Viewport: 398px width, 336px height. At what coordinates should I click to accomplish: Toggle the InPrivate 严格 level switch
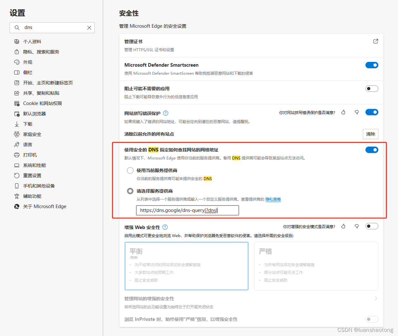coord(372,319)
